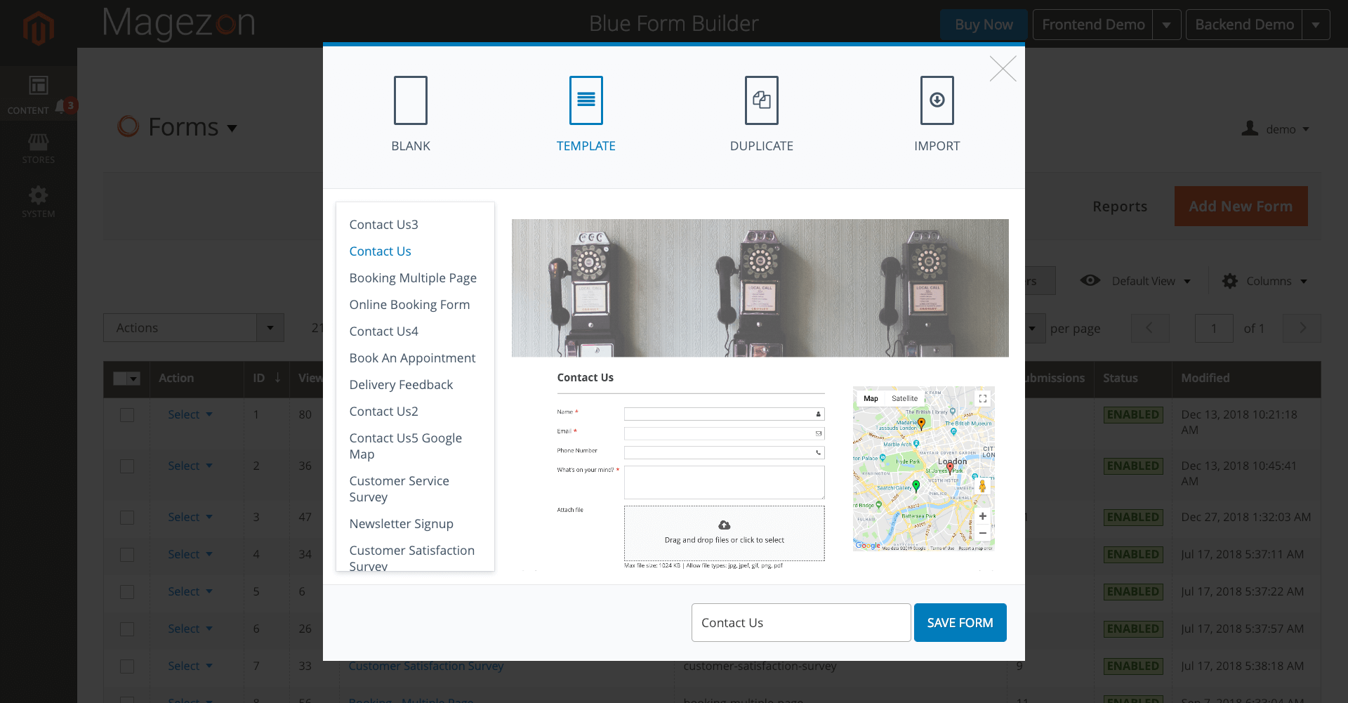
Task: Check the checkbox for form ID 6
Action: [x=127, y=629]
